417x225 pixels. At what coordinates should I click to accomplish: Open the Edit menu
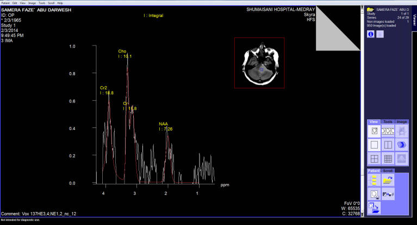[x=15, y=3]
